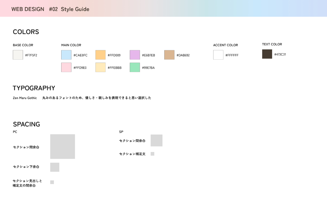Select the dark brown text color swatch

(x=267, y=54)
